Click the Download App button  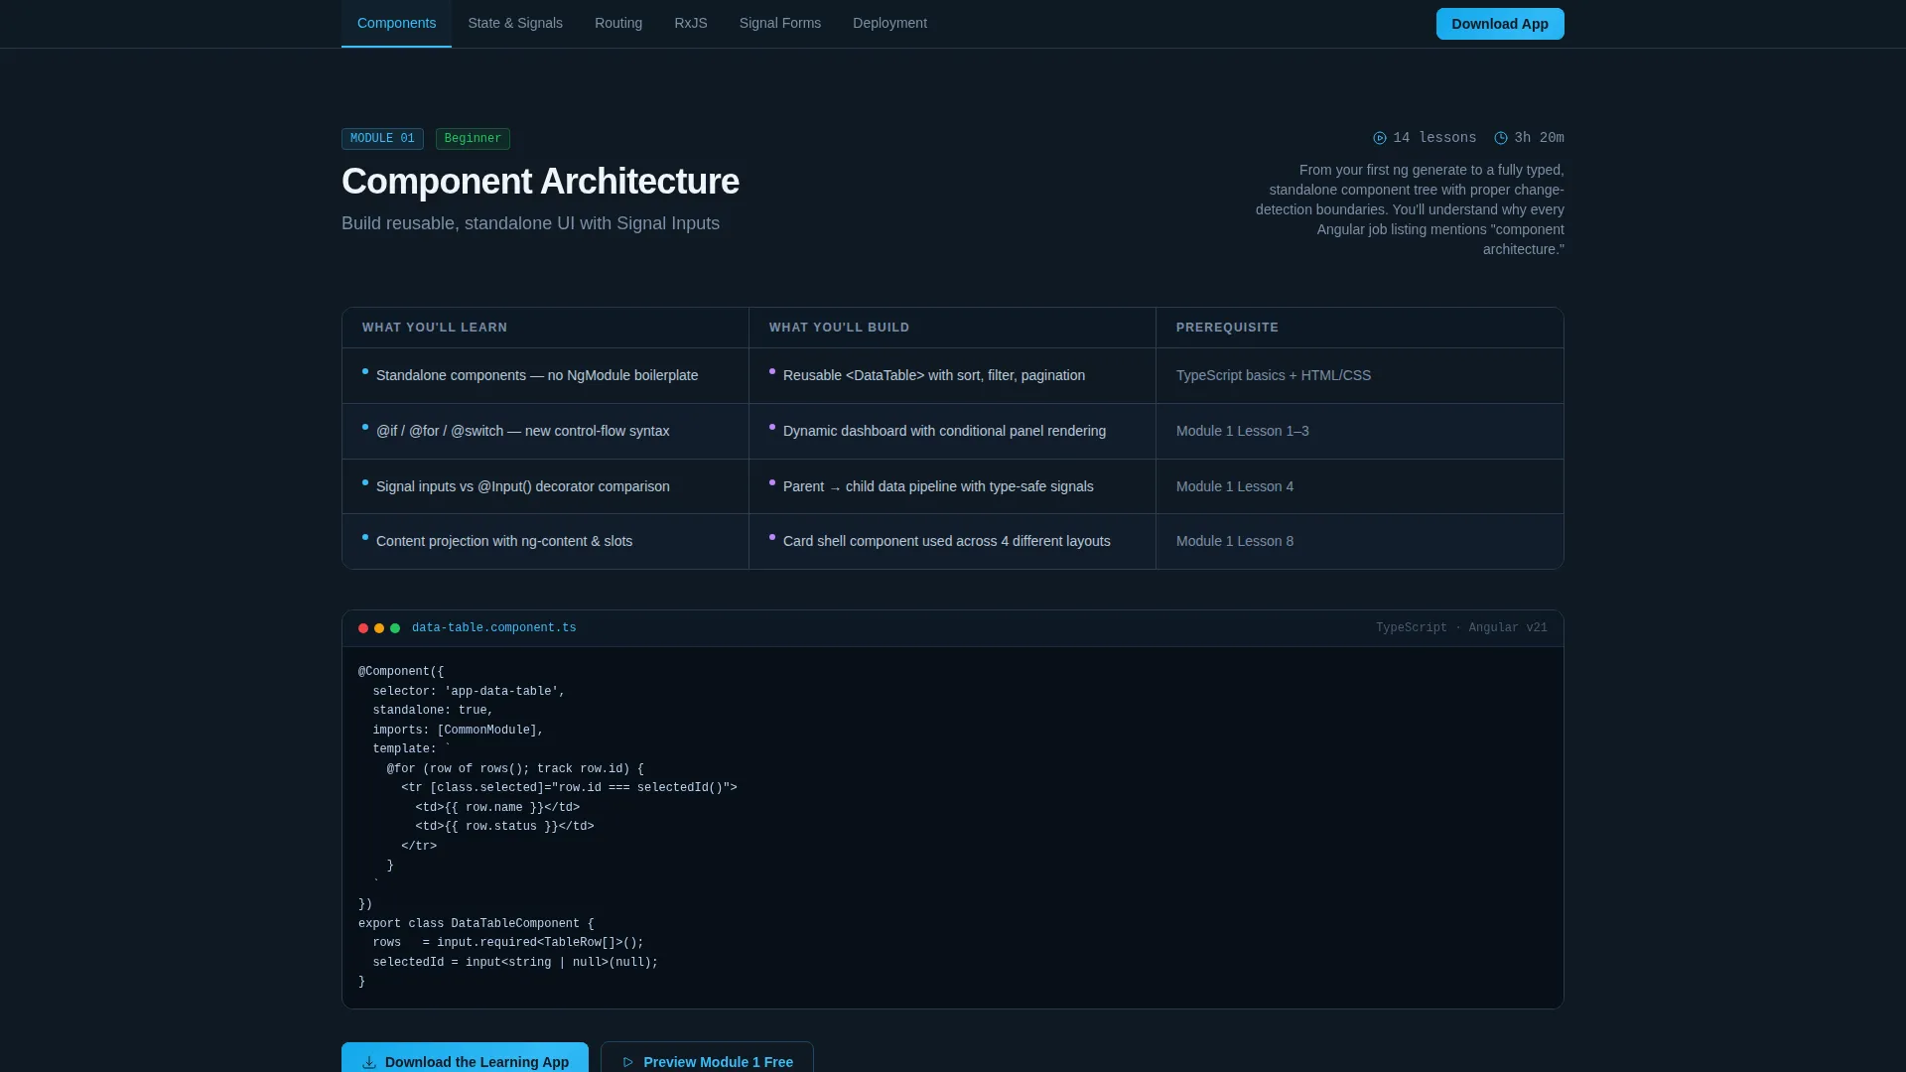tap(1500, 24)
